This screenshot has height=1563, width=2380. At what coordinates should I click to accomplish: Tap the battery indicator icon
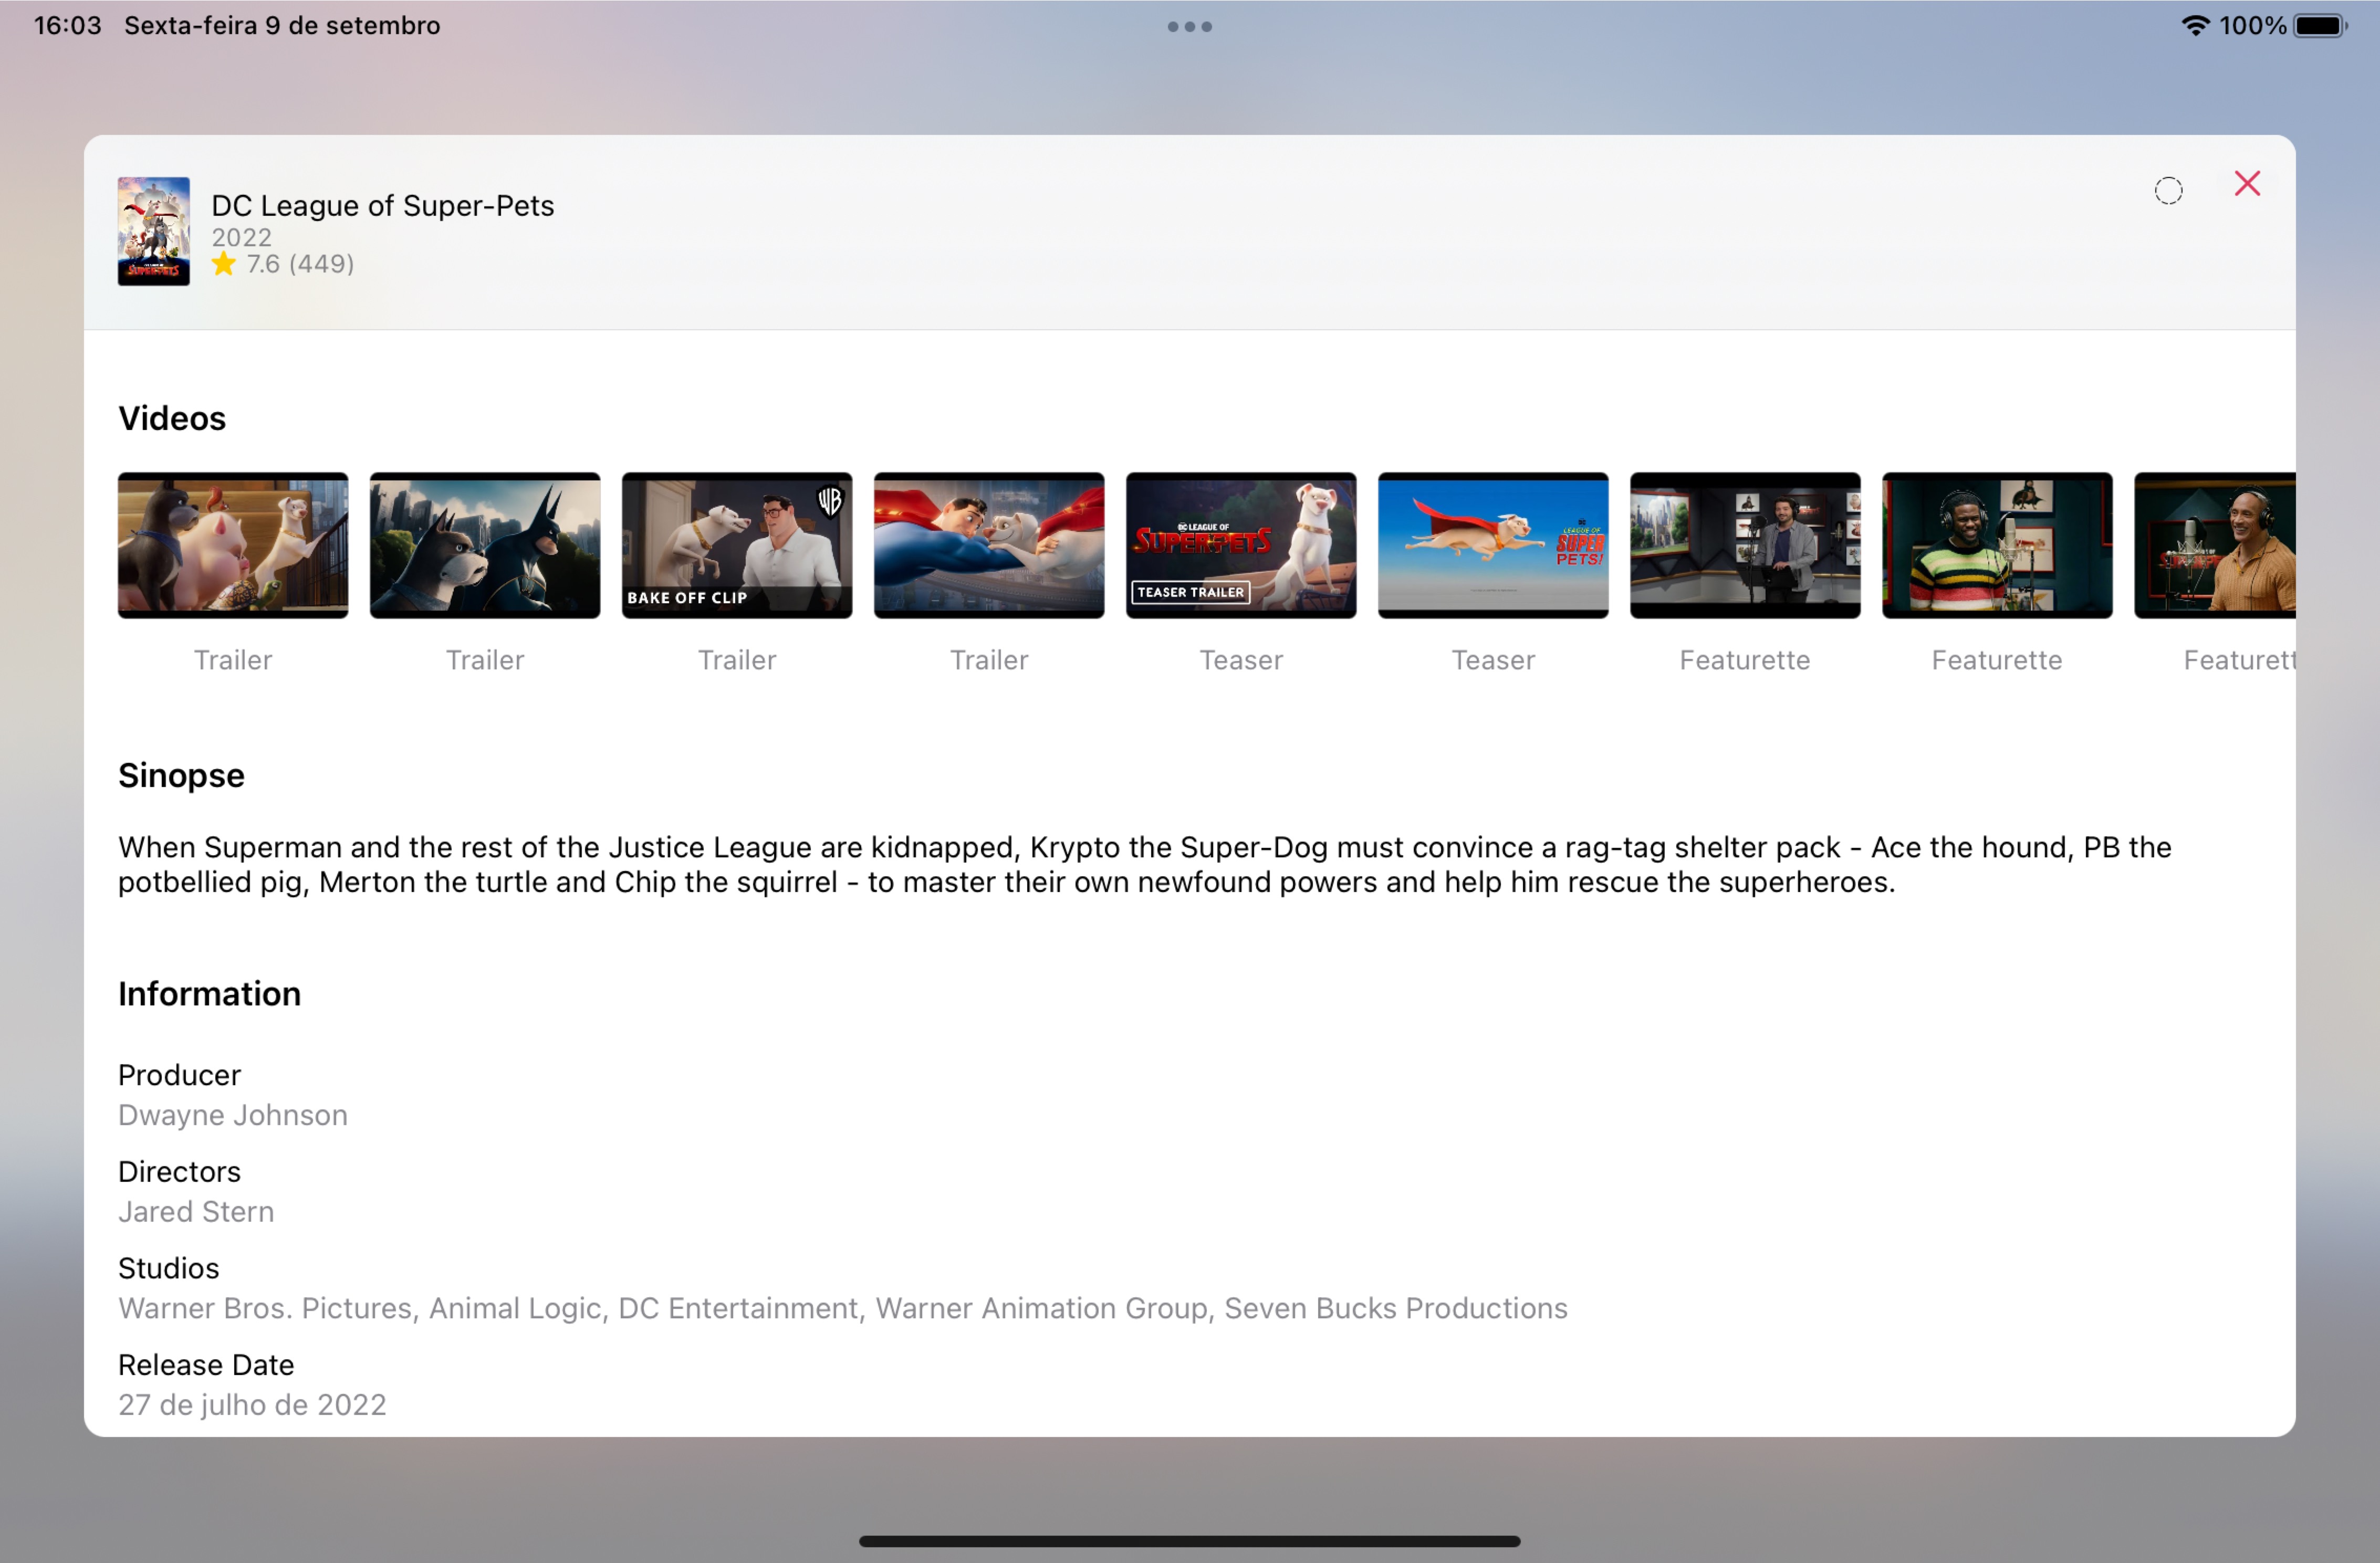click(x=2319, y=25)
